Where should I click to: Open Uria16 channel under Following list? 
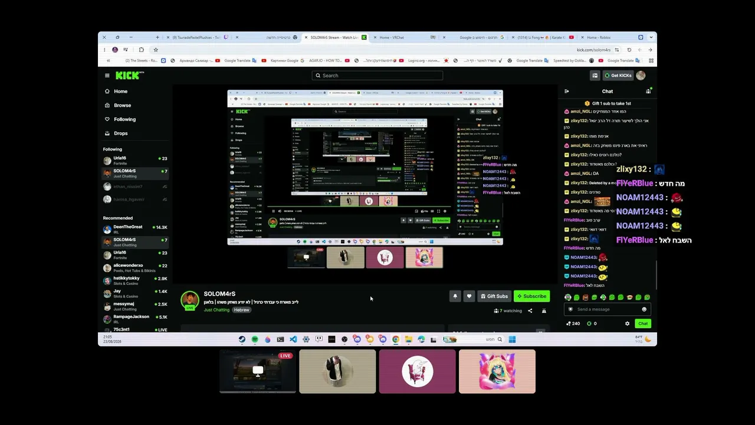pos(135,161)
